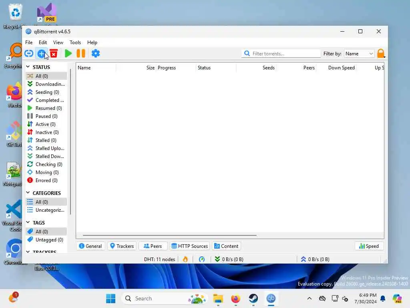Click download speed 0 B/s status
Screen dimensions: 410x308
click(229, 259)
